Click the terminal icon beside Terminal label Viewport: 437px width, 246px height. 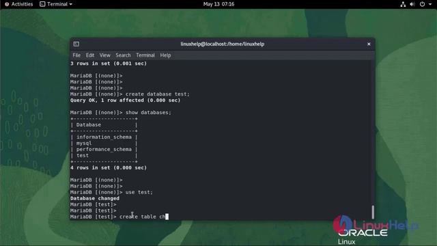(x=42, y=4)
